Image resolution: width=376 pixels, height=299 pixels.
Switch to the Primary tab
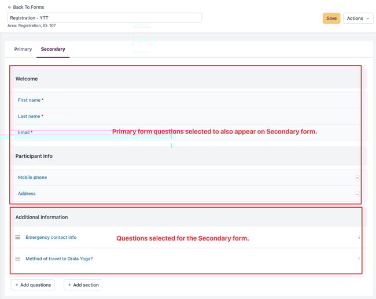tap(23, 49)
